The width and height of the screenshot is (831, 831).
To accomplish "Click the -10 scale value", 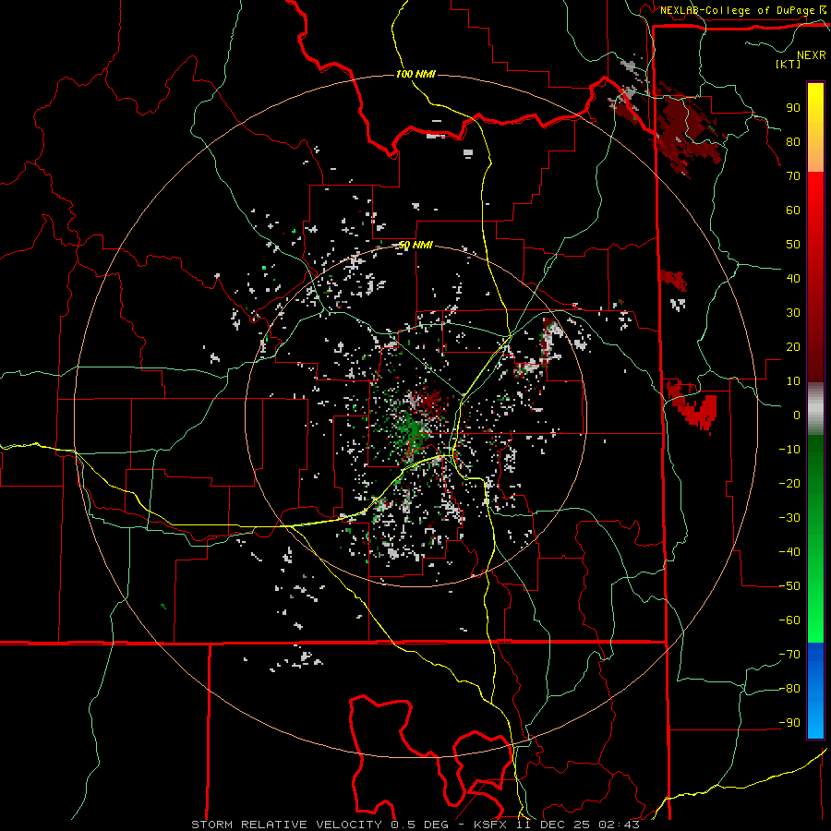I will tap(789, 450).
